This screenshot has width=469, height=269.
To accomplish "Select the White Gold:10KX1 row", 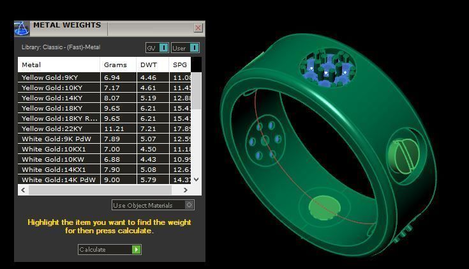I will point(105,149).
